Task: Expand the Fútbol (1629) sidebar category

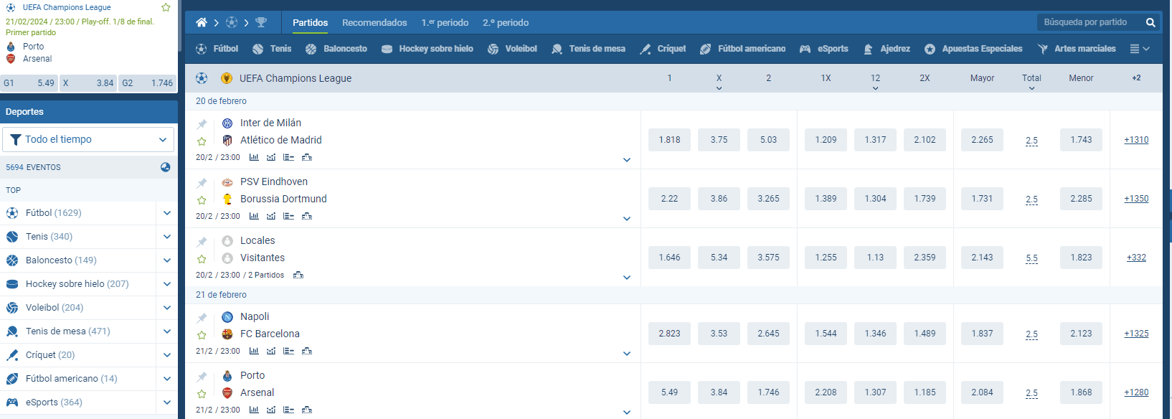Action: pos(167,213)
